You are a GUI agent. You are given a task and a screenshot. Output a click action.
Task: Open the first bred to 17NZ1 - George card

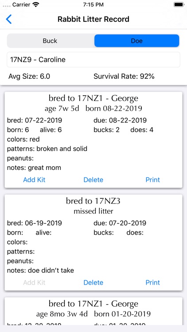point(93,140)
